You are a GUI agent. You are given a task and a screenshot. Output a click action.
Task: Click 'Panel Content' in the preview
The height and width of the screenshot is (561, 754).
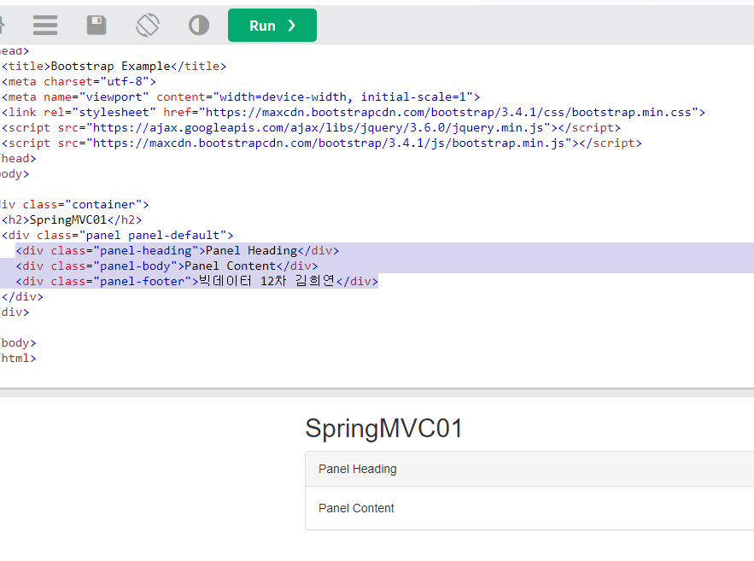pos(356,509)
